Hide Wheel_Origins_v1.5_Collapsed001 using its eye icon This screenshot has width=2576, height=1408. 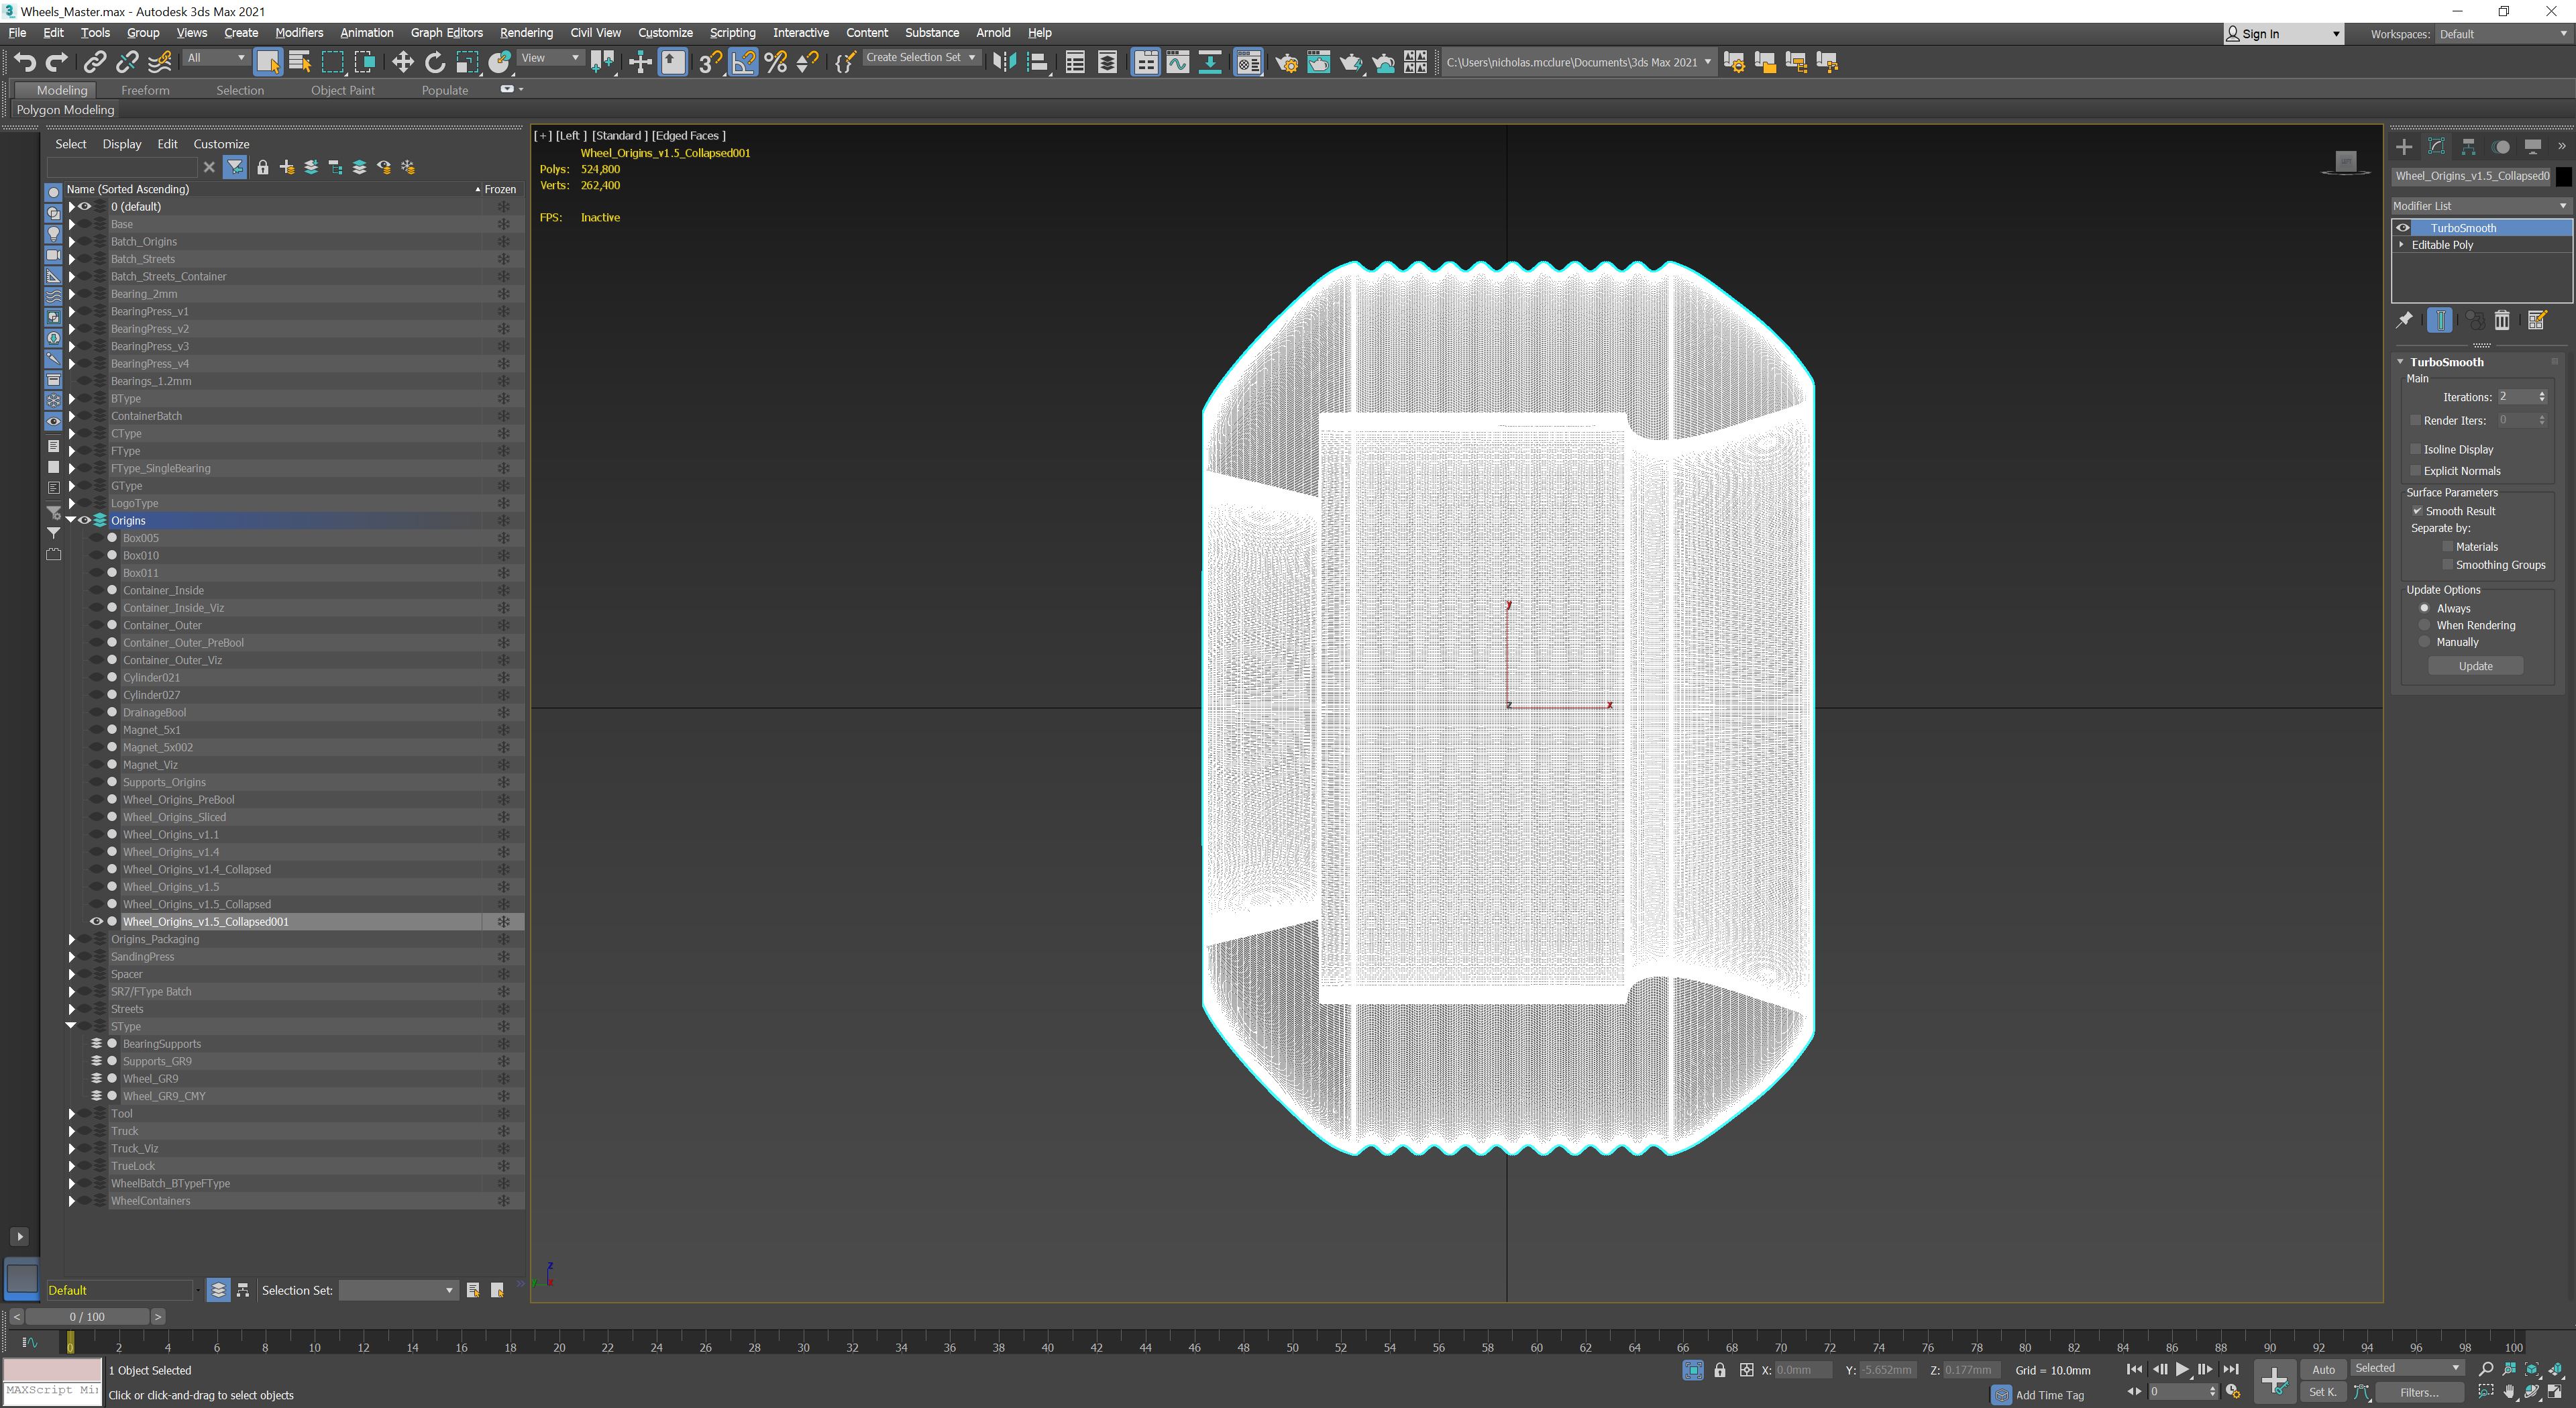pos(97,921)
